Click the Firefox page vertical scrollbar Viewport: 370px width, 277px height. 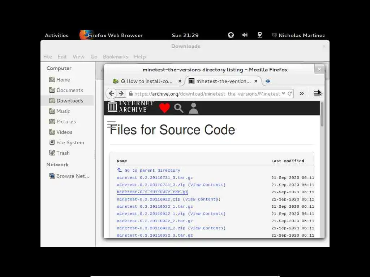[x=322, y=114]
